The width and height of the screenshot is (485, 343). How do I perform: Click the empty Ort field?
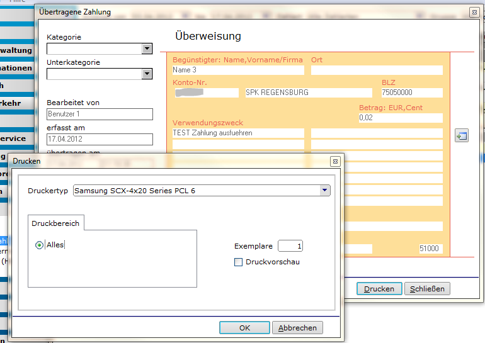click(377, 70)
